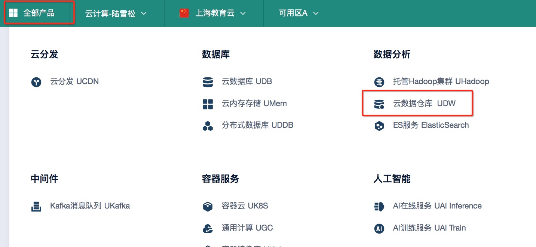Click the UCDN cloud distribution icon
This screenshot has height=247, width=536.
pyautogui.click(x=36, y=82)
